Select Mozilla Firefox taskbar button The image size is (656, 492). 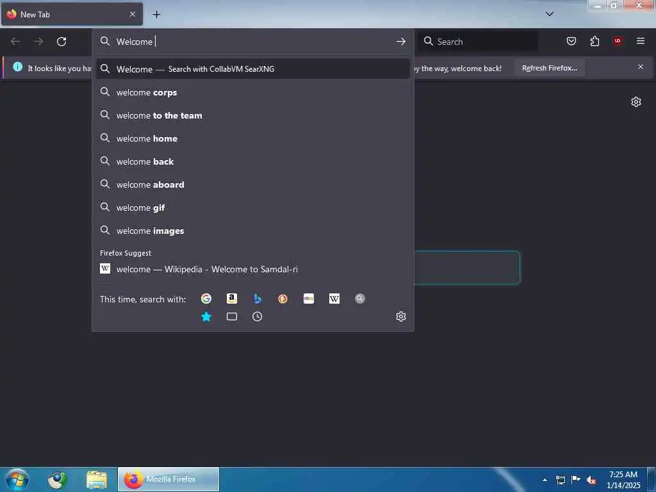point(168,479)
